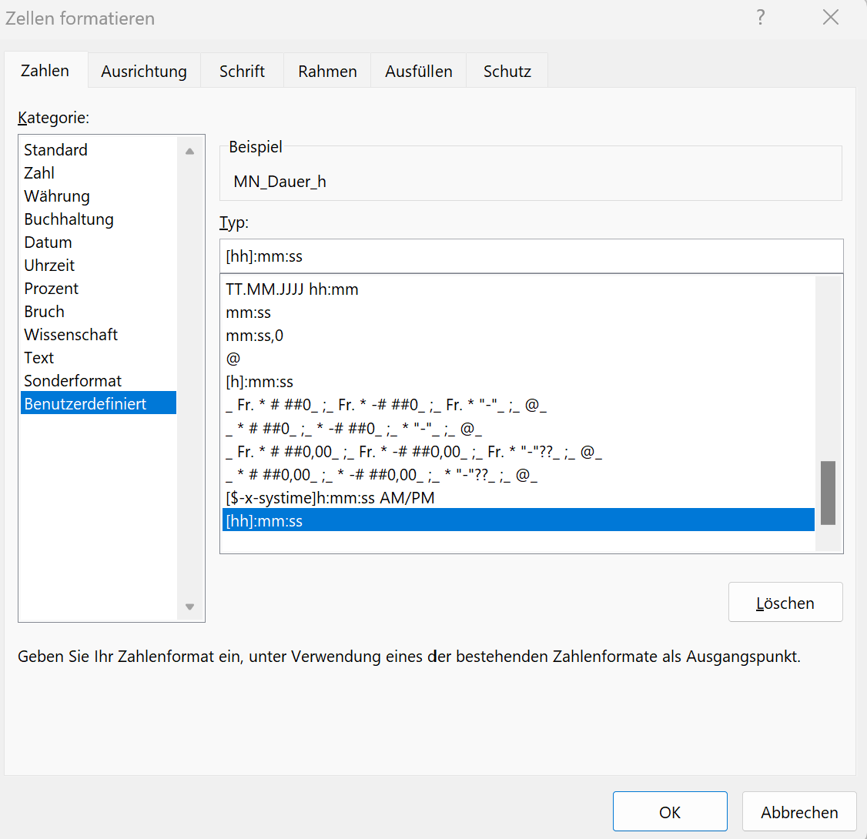
Task: Pick the [h]:mm:ss format
Action: pos(518,382)
